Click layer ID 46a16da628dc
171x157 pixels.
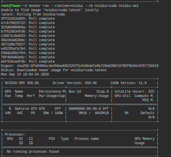13,40
